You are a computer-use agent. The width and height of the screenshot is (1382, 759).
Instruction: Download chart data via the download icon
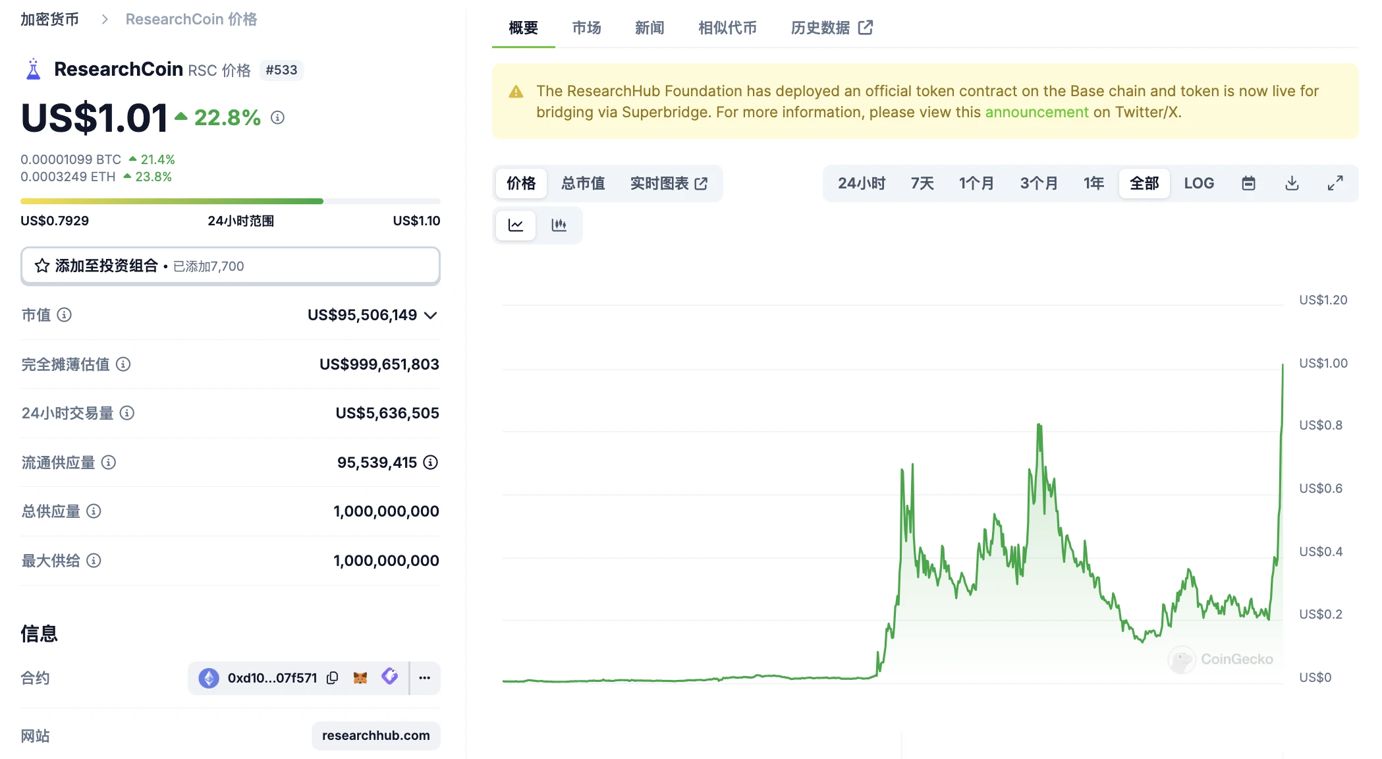pyautogui.click(x=1292, y=183)
